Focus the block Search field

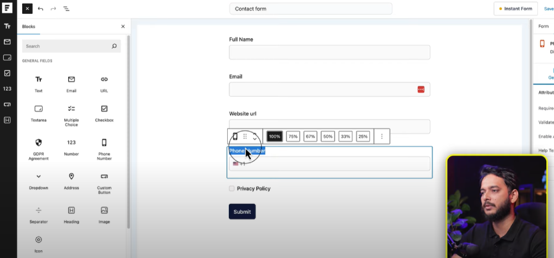click(71, 47)
